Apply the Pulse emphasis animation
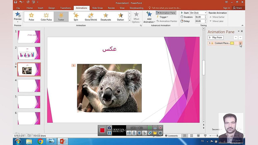Viewport: 258px width, 145px height. (31, 17)
